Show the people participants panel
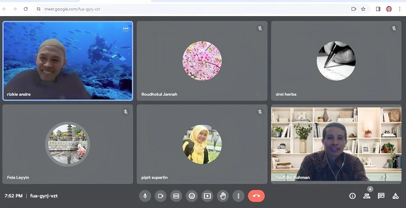The image size is (406, 208). (366, 196)
